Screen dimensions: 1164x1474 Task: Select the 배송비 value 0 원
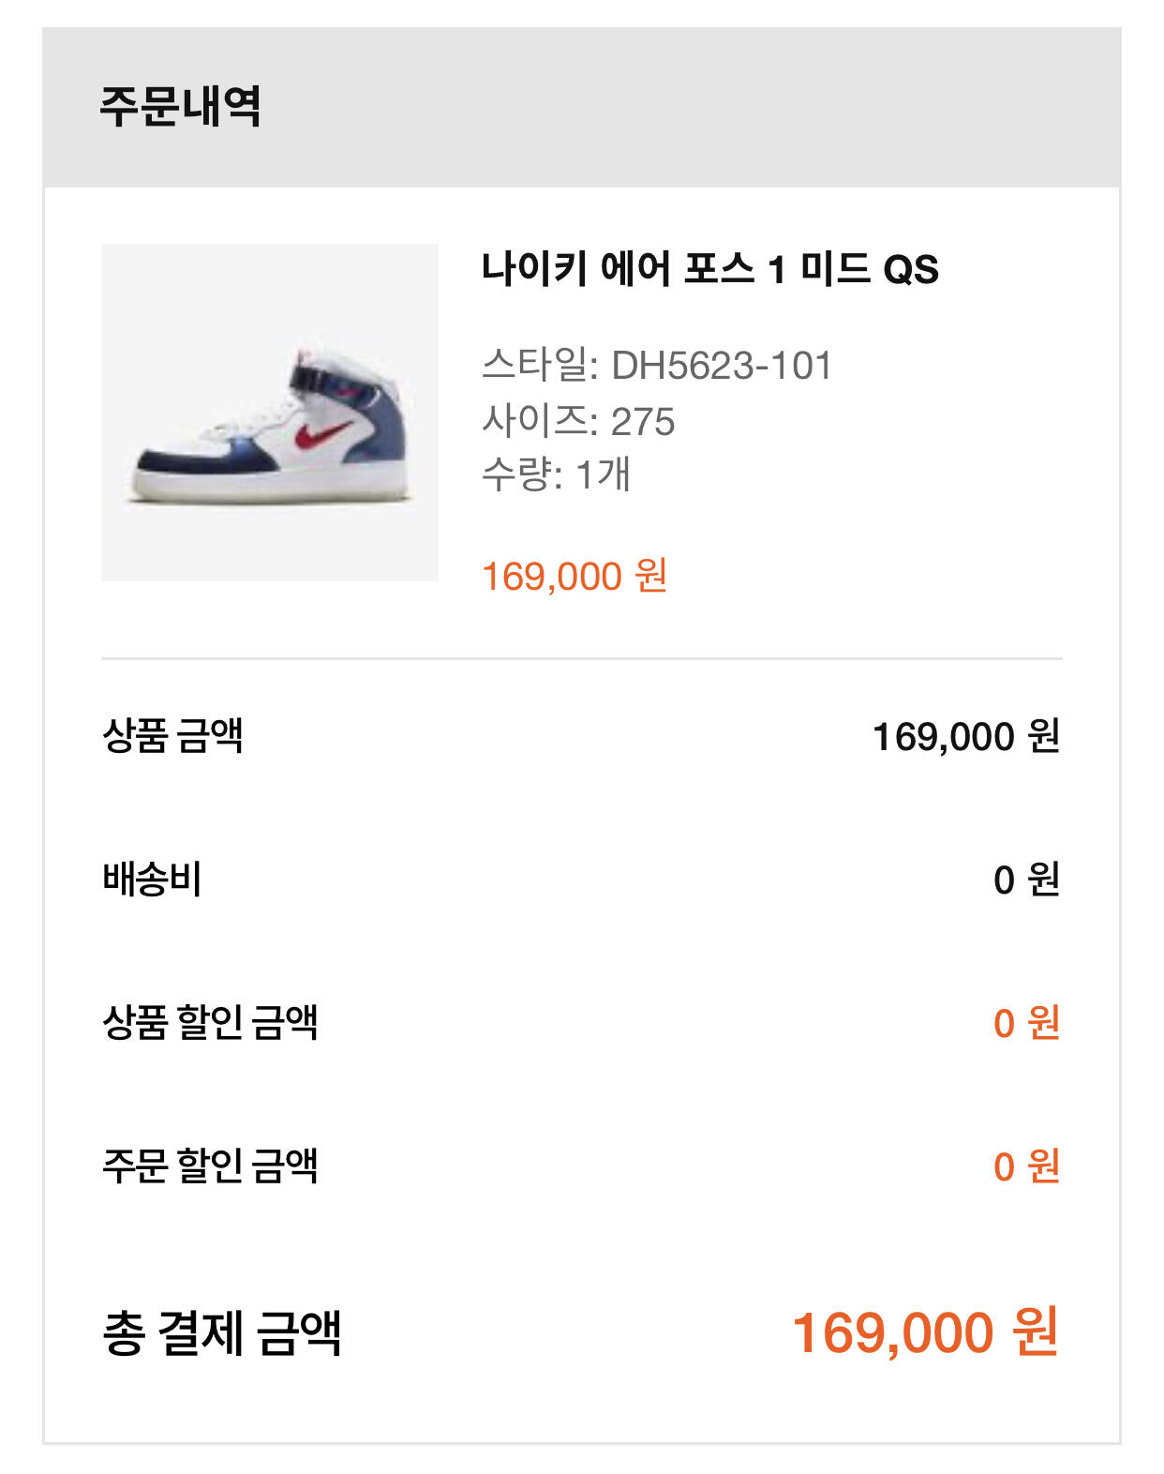tap(1025, 880)
